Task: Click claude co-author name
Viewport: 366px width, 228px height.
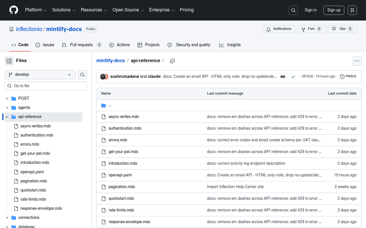Action: pos(154,76)
